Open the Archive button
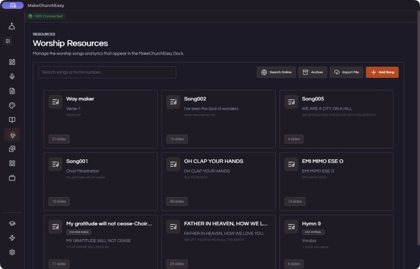Viewport: 420px width, 269px height. [x=312, y=73]
